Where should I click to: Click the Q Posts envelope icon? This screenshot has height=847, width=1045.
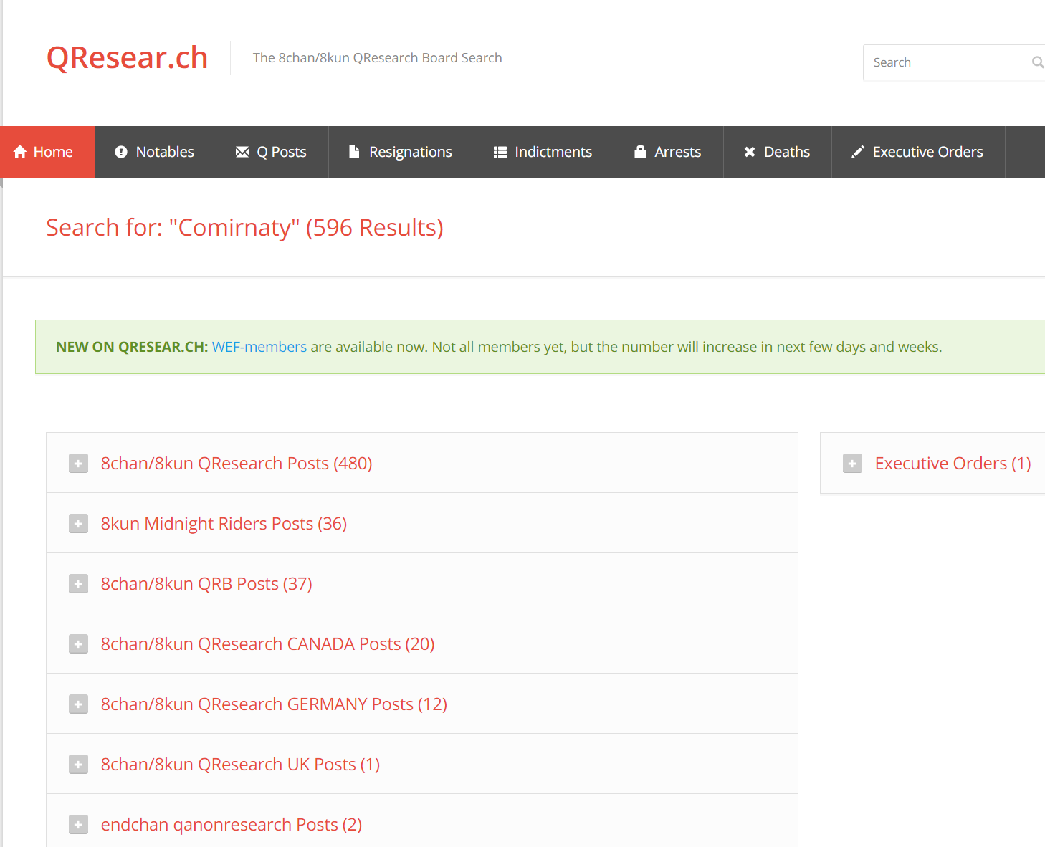pos(242,152)
